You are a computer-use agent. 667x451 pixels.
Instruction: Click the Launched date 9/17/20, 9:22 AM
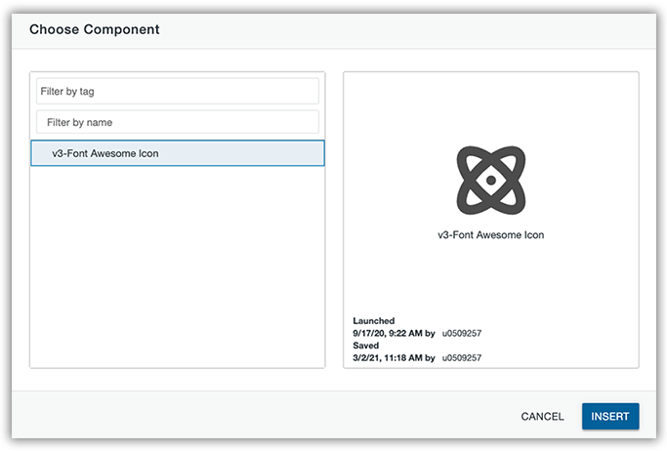pyautogui.click(x=388, y=333)
